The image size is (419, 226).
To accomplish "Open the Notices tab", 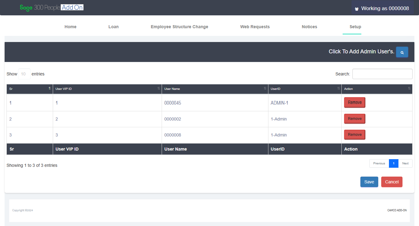I will 309,27.
